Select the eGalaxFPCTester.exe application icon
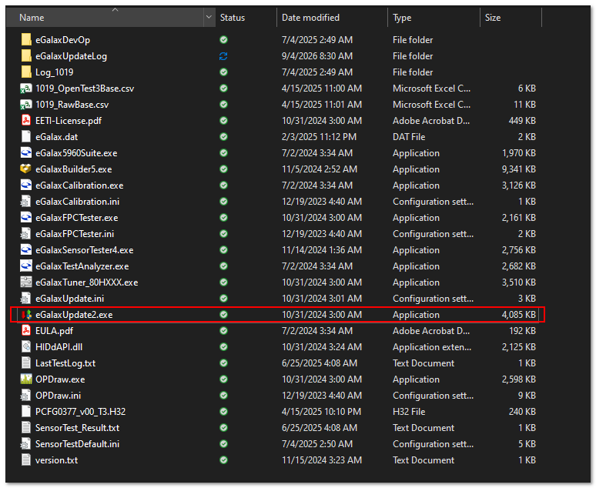The width and height of the screenshot is (596, 488). (x=26, y=217)
